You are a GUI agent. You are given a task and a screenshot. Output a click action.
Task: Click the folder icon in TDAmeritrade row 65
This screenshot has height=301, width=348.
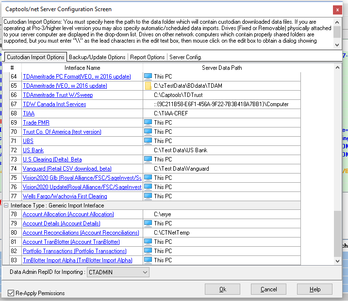click(x=148, y=86)
